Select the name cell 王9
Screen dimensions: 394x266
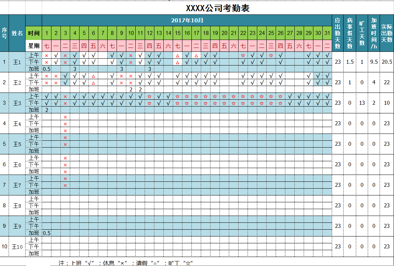pos(17,226)
